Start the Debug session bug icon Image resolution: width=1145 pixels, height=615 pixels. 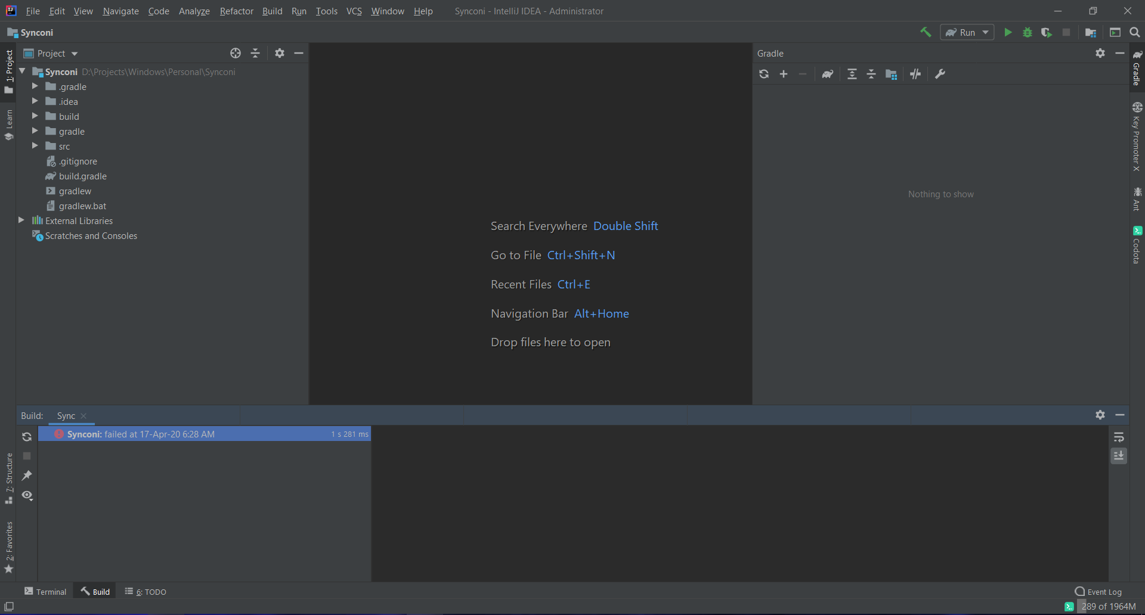pos(1027,32)
